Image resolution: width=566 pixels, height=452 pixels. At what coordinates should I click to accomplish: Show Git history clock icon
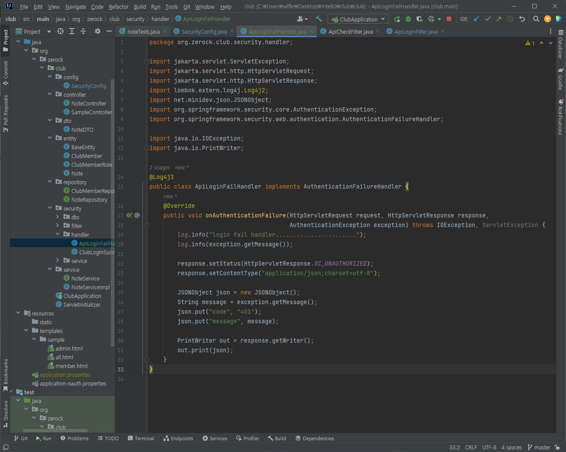coord(510,19)
